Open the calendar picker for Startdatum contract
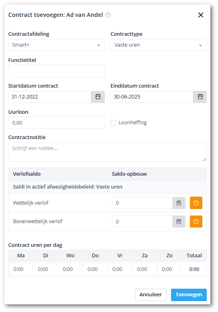The image size is (218, 312). click(x=98, y=97)
